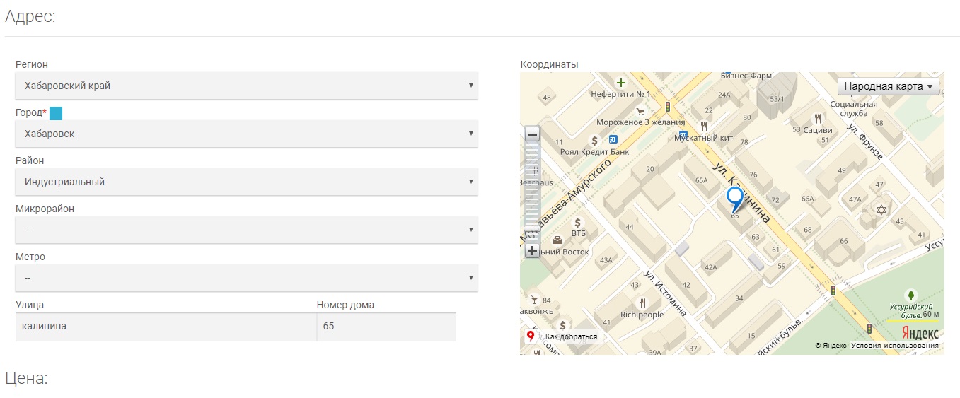
Task: Click the synagogue star icon on map
Action: pyautogui.click(x=881, y=209)
